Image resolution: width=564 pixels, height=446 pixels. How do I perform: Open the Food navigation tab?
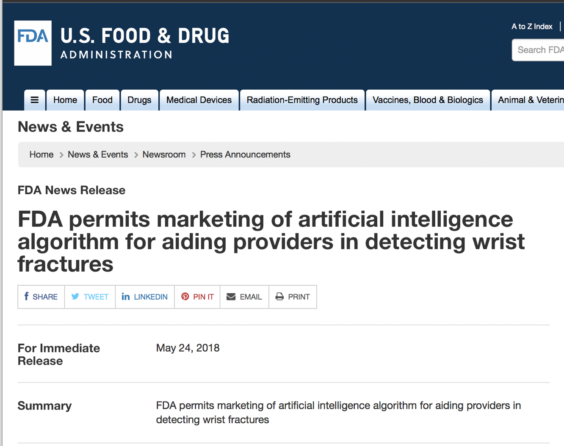(102, 100)
